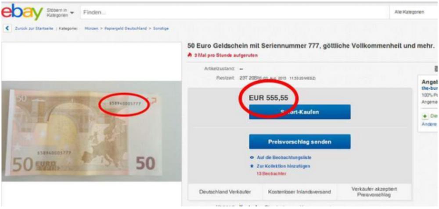Click the Sofort-Kaufen button
The height and width of the screenshot is (209, 439).
click(x=299, y=112)
